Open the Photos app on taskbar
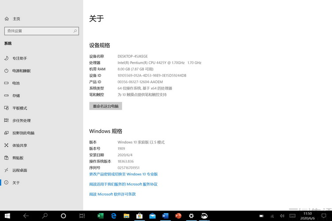Image resolution: width=332 pixels, height=221 pixels. [204, 216]
